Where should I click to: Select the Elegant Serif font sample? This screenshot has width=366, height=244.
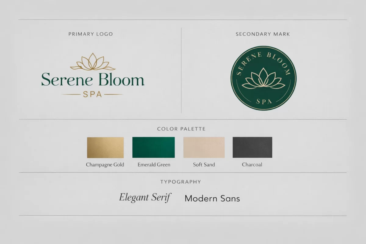pos(145,197)
